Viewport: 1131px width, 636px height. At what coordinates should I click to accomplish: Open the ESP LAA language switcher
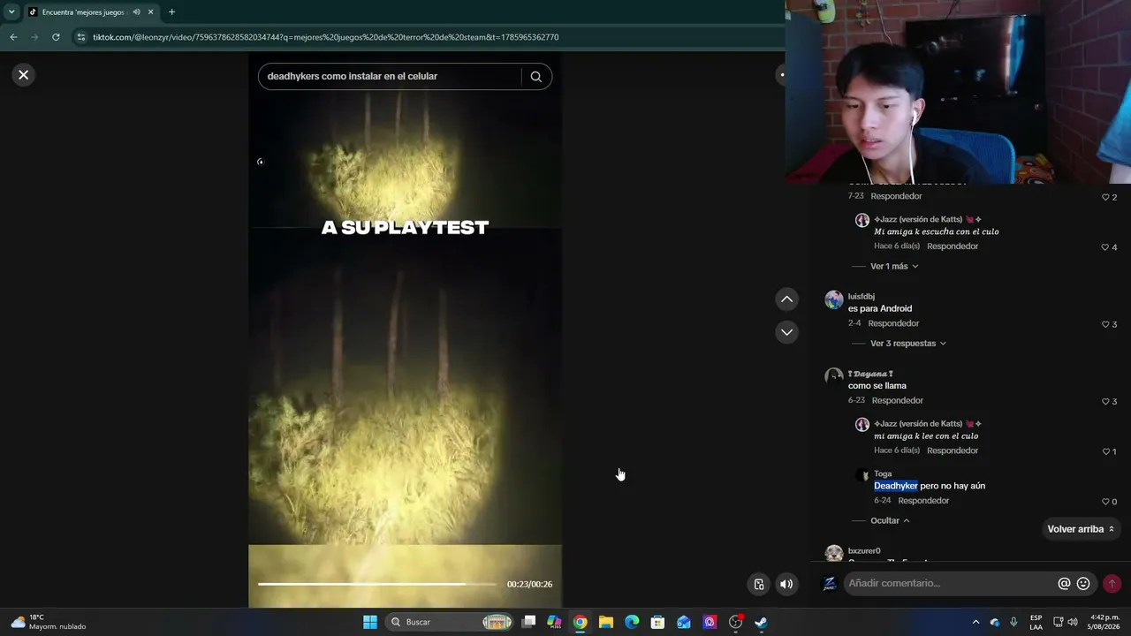click(1036, 622)
